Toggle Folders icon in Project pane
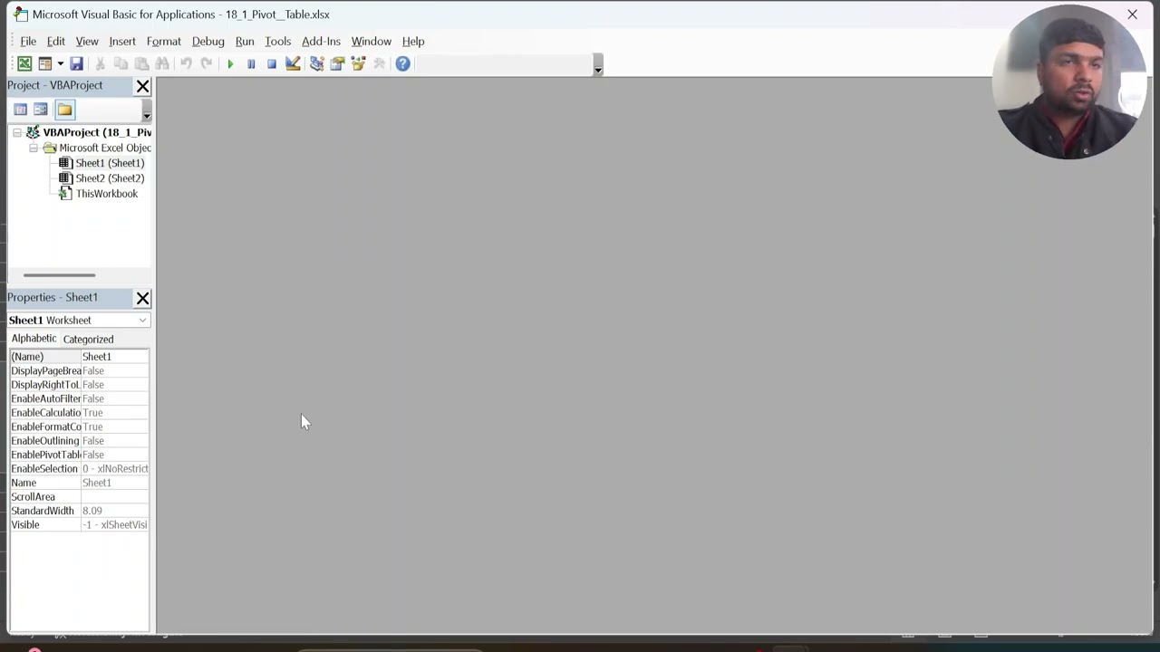 pos(64,110)
